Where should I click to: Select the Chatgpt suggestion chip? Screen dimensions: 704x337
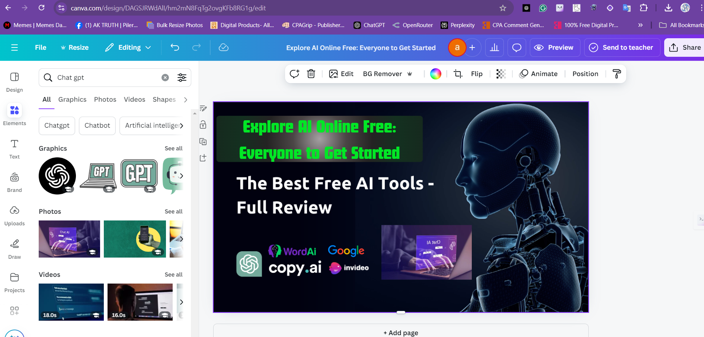coord(57,126)
